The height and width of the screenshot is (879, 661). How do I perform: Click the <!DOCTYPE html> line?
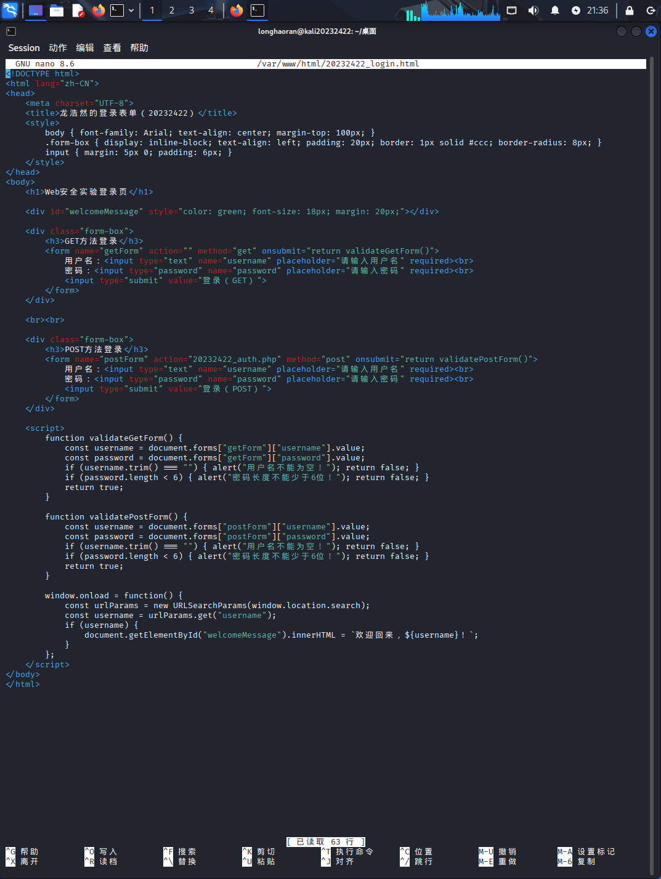pyautogui.click(x=43, y=74)
